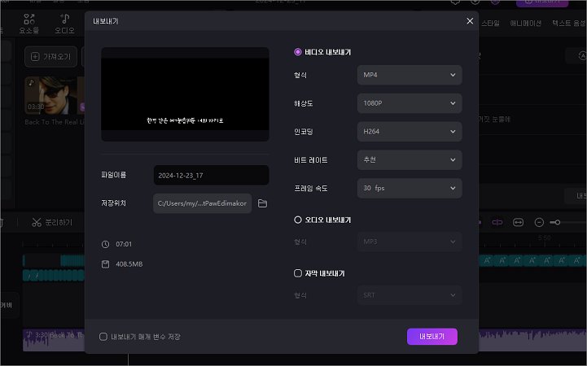Switch to the Text to Speech tab
Screen dimensions: 587x366
point(569,23)
